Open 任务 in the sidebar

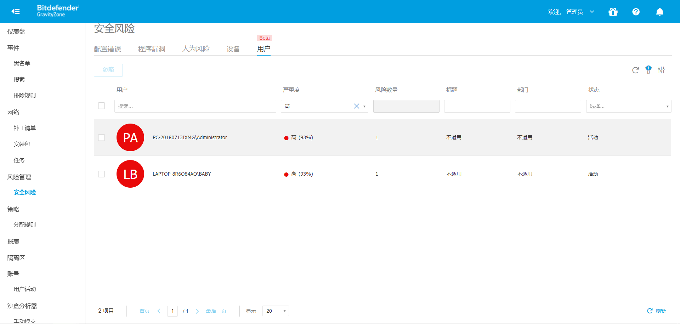[19, 160]
